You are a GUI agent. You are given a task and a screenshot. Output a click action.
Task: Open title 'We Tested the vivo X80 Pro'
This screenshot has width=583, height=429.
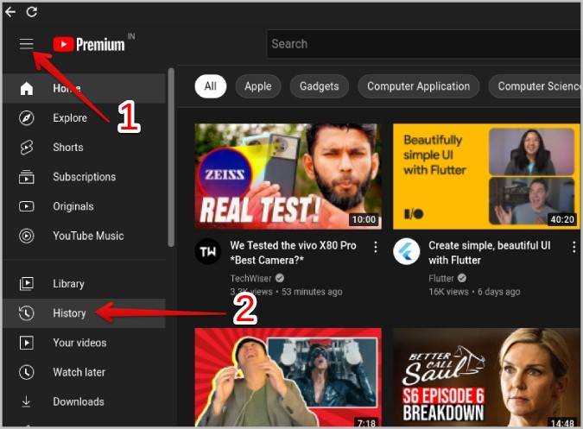[x=293, y=253]
